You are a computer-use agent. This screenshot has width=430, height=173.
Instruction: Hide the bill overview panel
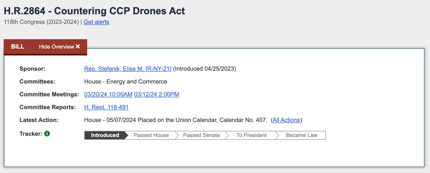click(59, 47)
